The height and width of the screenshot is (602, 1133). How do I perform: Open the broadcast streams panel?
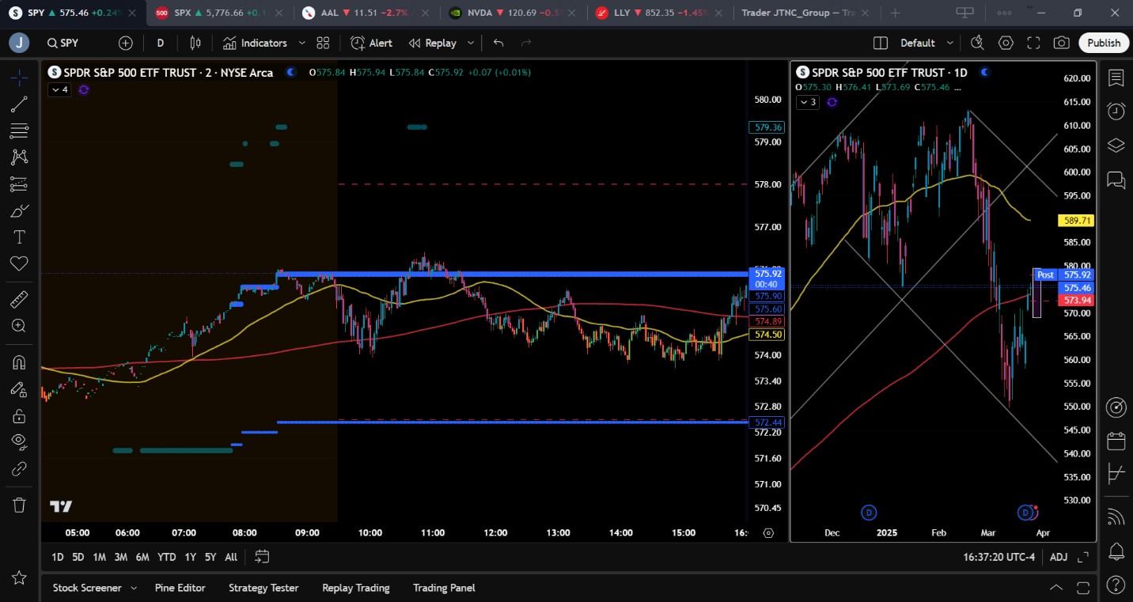[x=1116, y=517]
